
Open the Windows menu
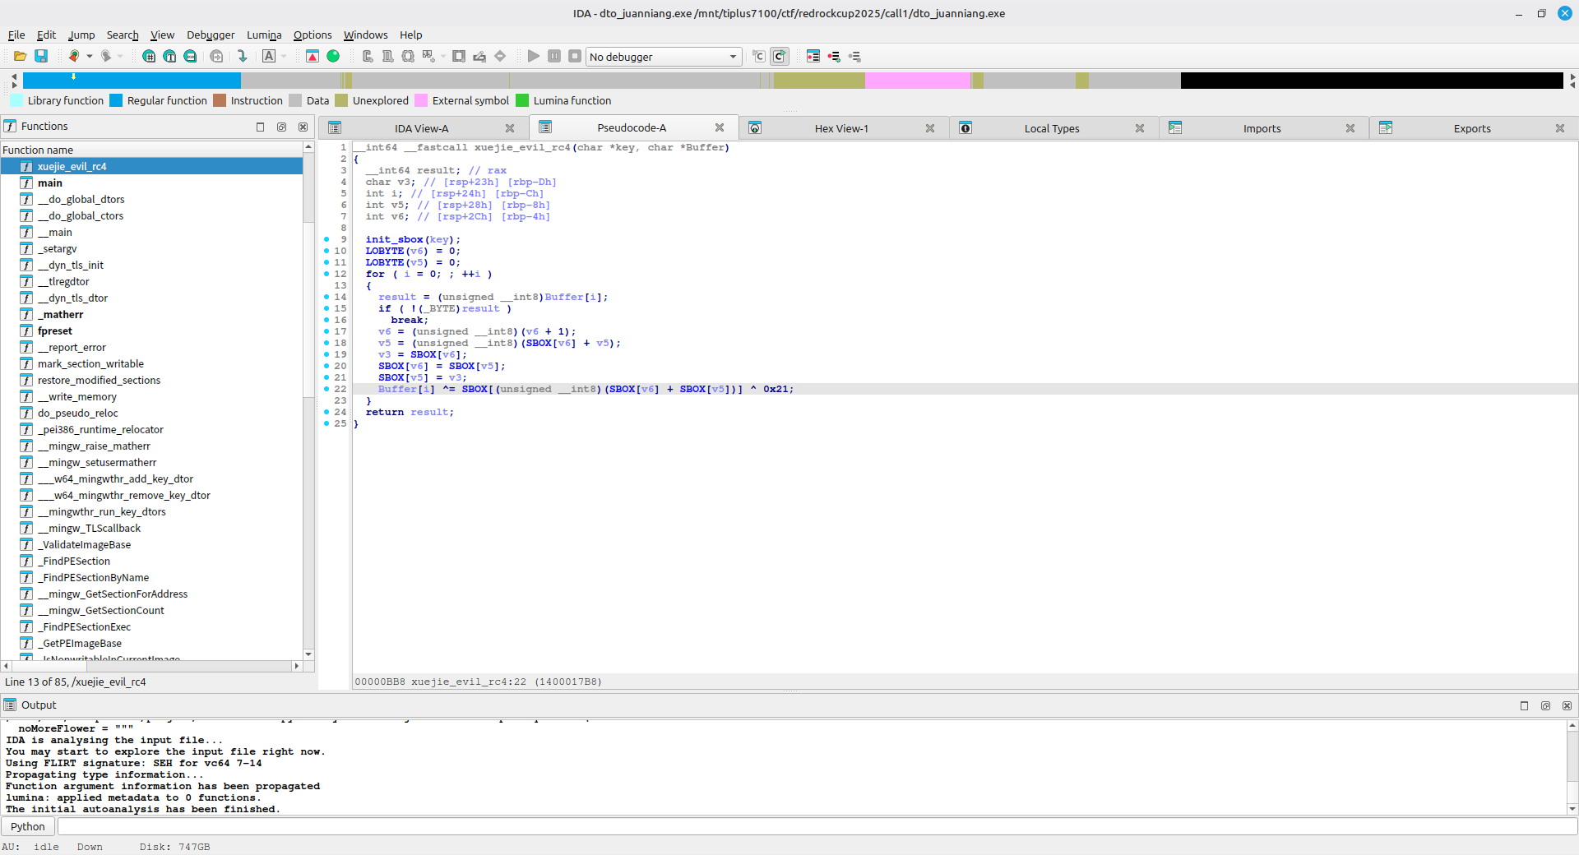click(365, 35)
